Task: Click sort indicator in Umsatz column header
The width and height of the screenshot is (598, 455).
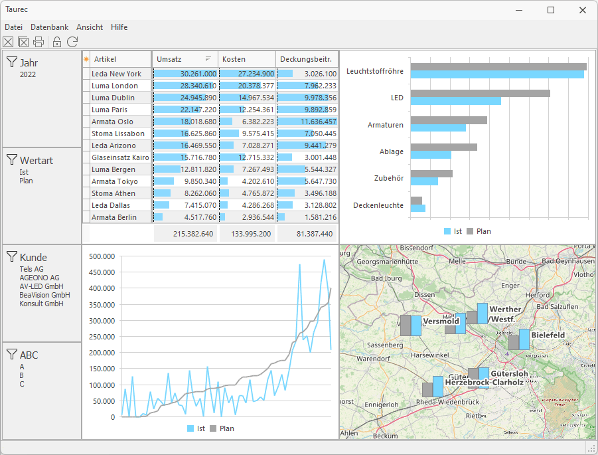Action: [208, 59]
